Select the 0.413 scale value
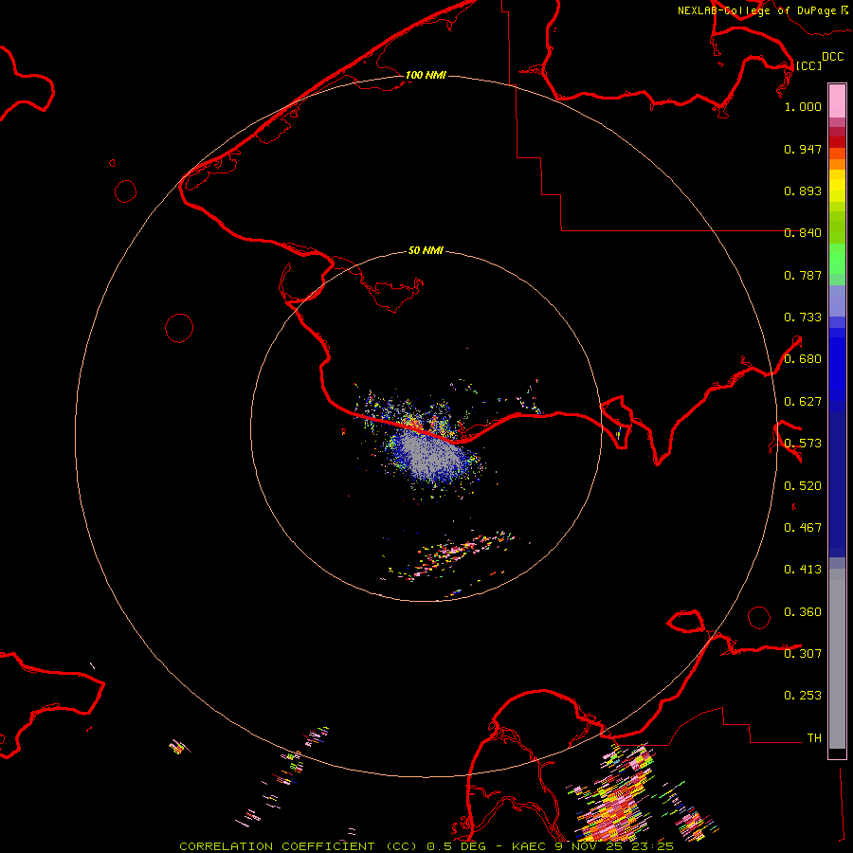853x853 pixels. pyautogui.click(x=803, y=570)
